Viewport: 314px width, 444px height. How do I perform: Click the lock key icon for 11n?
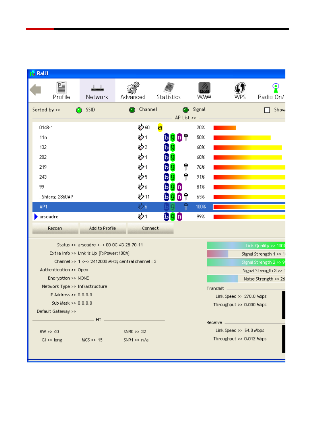coord(186,137)
